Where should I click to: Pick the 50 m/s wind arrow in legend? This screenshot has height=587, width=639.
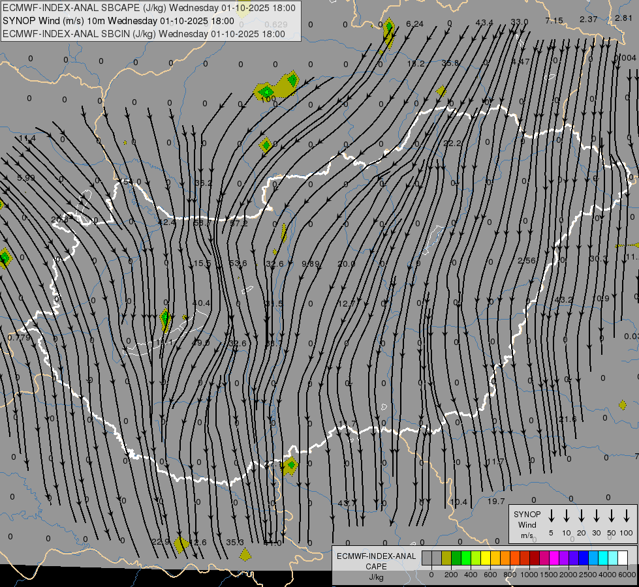click(x=612, y=516)
